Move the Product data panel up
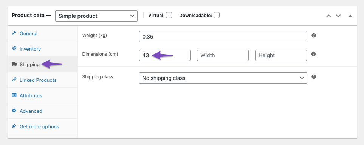This screenshot has width=364, height=145. click(328, 16)
